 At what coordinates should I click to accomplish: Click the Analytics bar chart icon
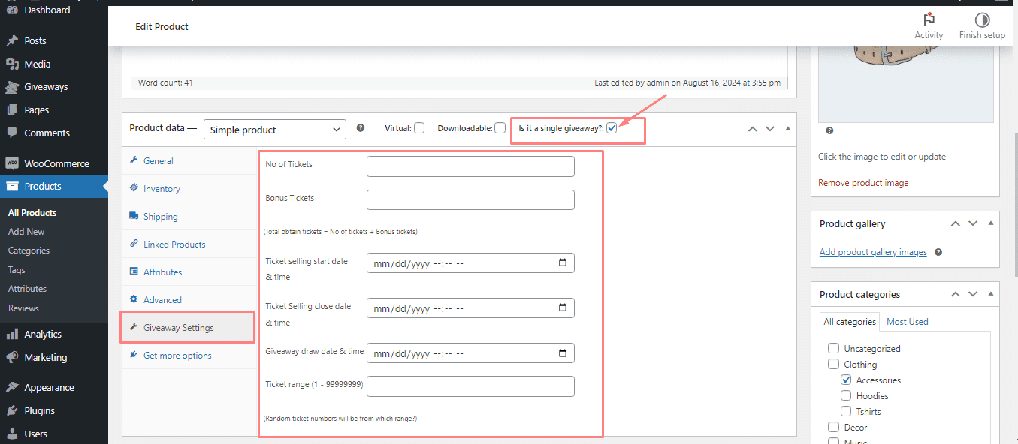pyautogui.click(x=12, y=334)
